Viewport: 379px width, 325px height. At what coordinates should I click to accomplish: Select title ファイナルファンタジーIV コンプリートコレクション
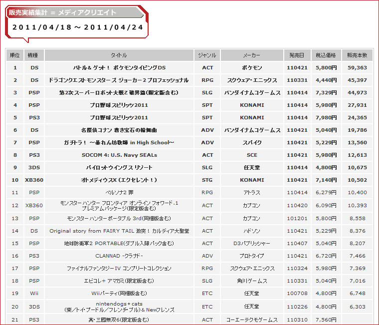pyautogui.click(x=119, y=269)
